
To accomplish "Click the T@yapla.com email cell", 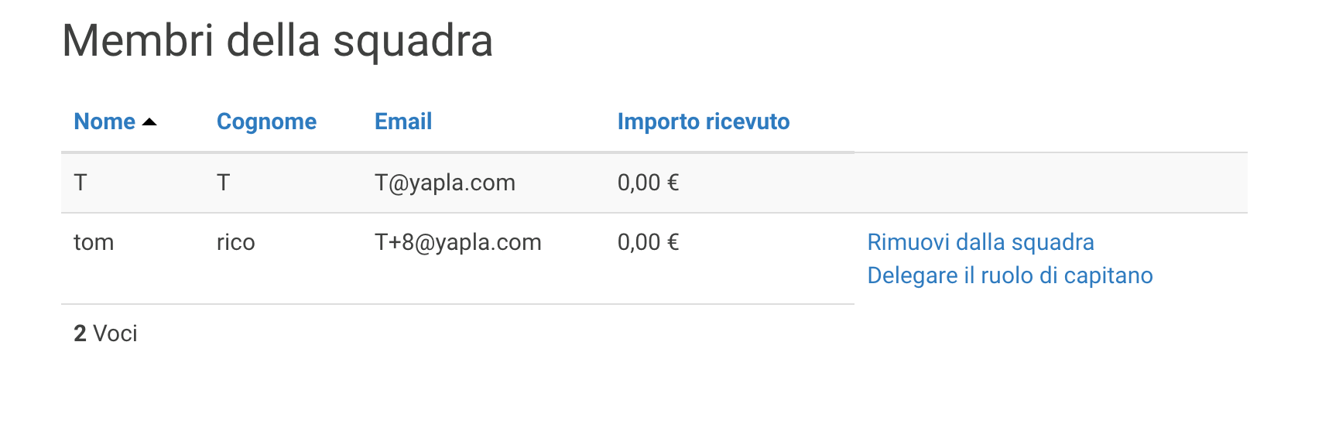I will (444, 183).
